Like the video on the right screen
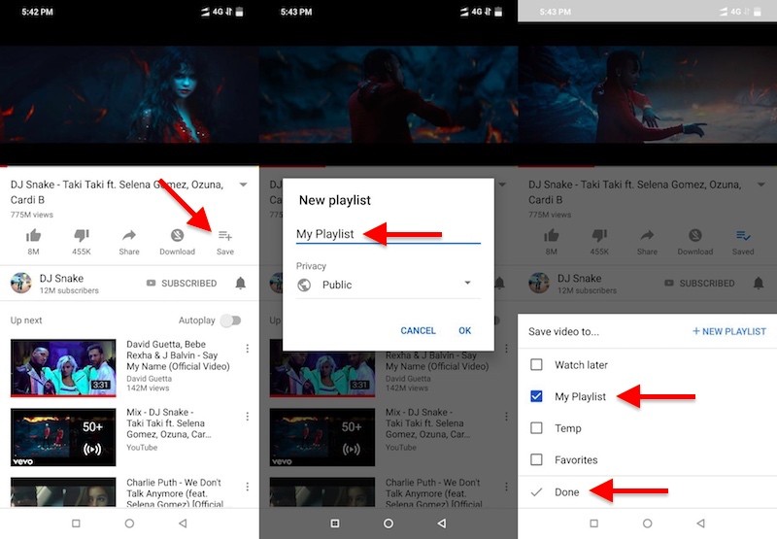Image resolution: width=777 pixels, height=539 pixels. click(x=551, y=235)
